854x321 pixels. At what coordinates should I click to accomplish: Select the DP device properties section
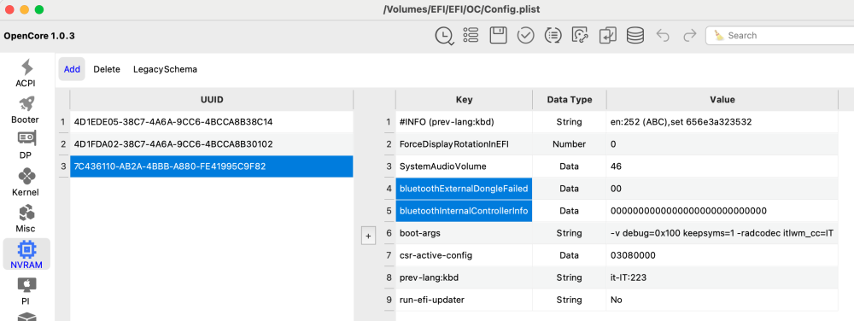(x=26, y=146)
